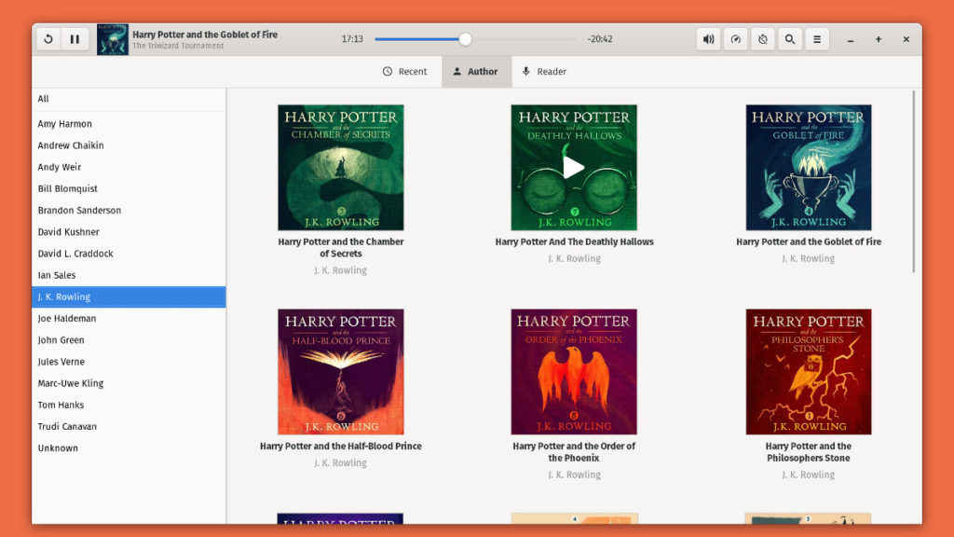The width and height of the screenshot is (954, 537).
Task: Click the Goblet of Fire header artwork
Action: pyautogui.click(x=112, y=38)
